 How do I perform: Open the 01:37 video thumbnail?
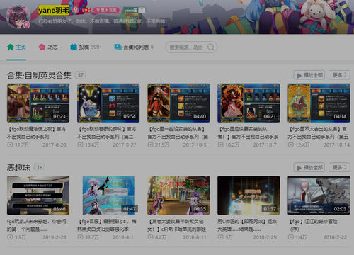(x=249, y=195)
